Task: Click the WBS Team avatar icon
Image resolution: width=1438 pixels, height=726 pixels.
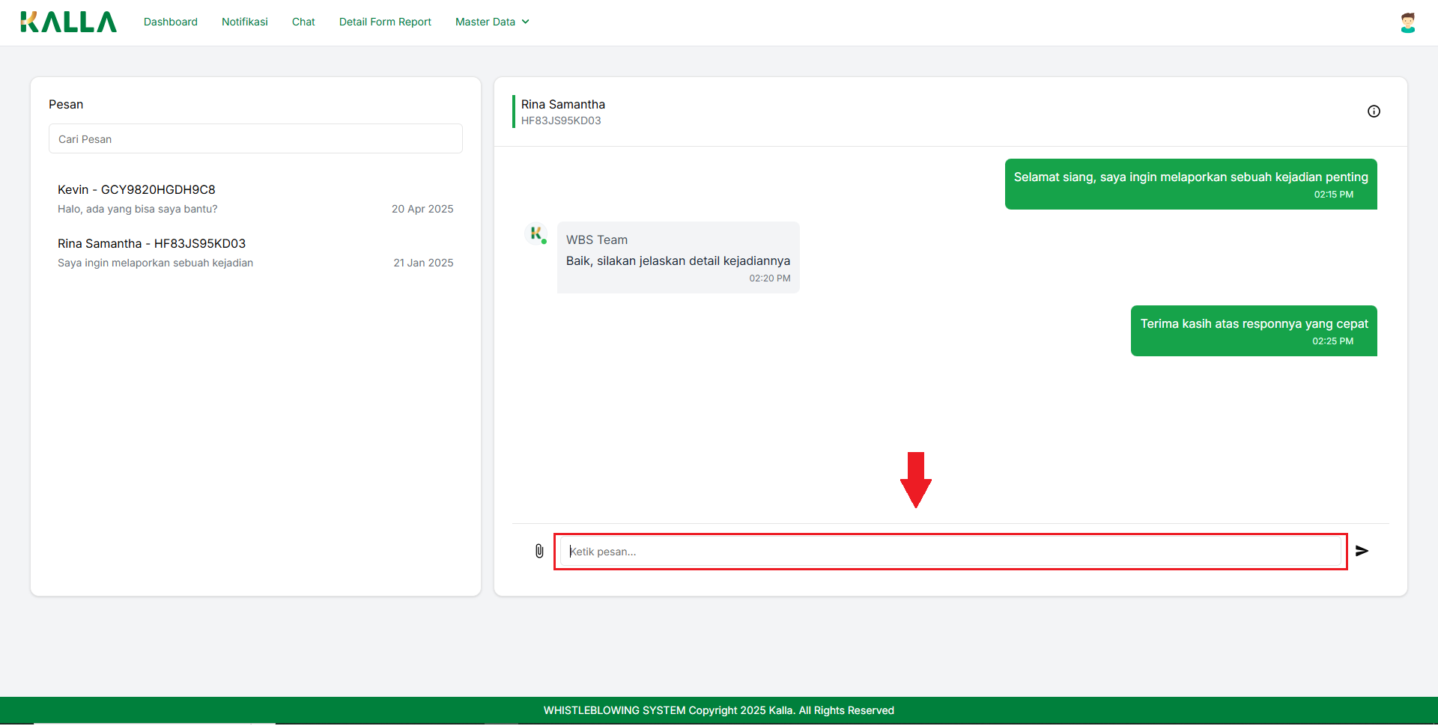Action: pyautogui.click(x=536, y=234)
